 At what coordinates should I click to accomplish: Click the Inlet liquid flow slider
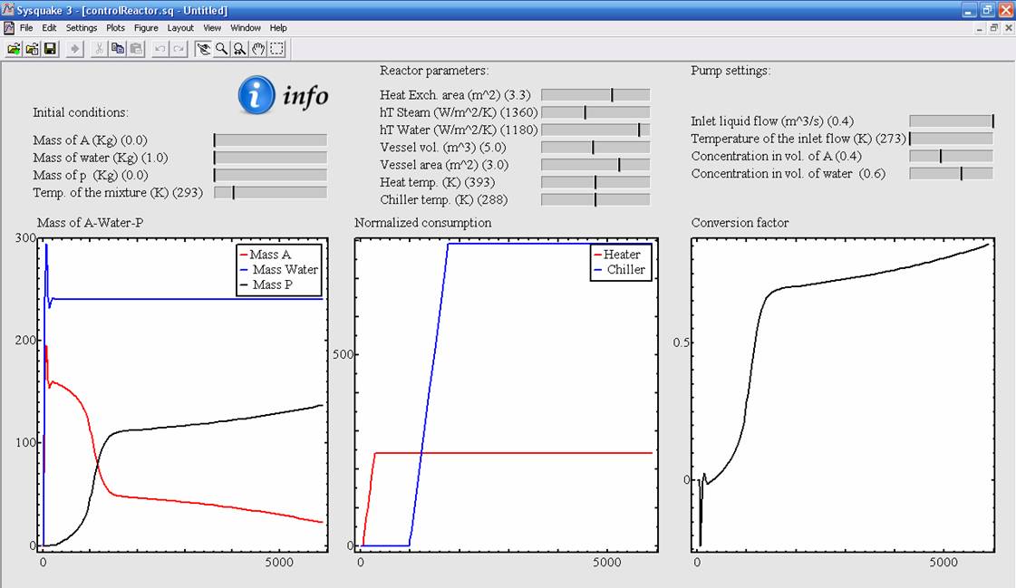(952, 121)
